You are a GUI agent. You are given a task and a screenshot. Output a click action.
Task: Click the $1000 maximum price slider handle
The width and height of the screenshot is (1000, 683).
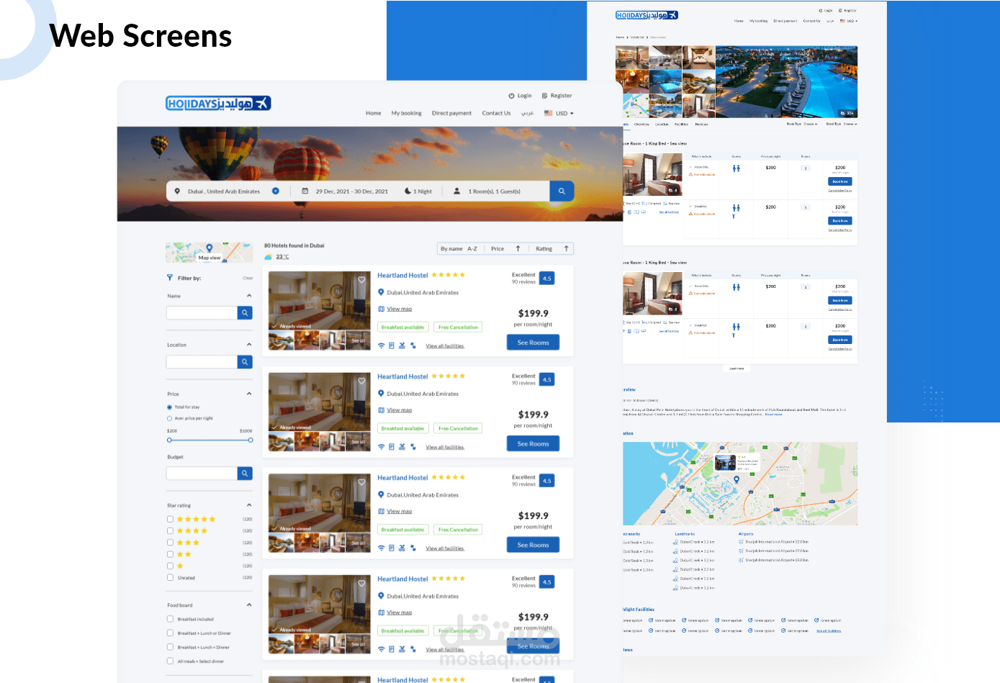coord(251,440)
